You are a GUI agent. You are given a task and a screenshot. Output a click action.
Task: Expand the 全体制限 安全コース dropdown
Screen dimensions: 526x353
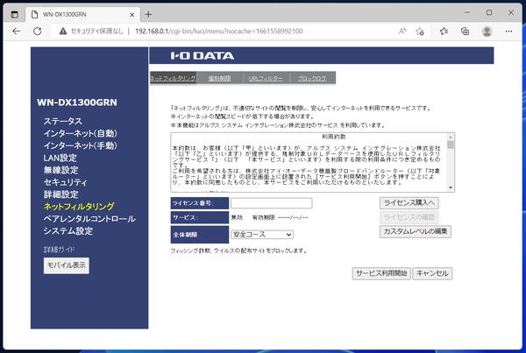pyautogui.click(x=262, y=235)
